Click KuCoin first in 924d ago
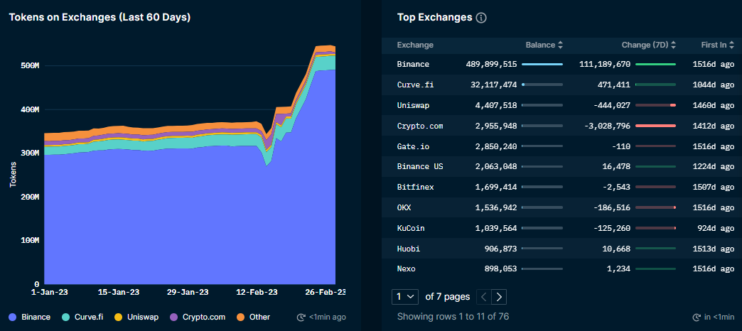The width and height of the screenshot is (742, 331). (x=716, y=229)
